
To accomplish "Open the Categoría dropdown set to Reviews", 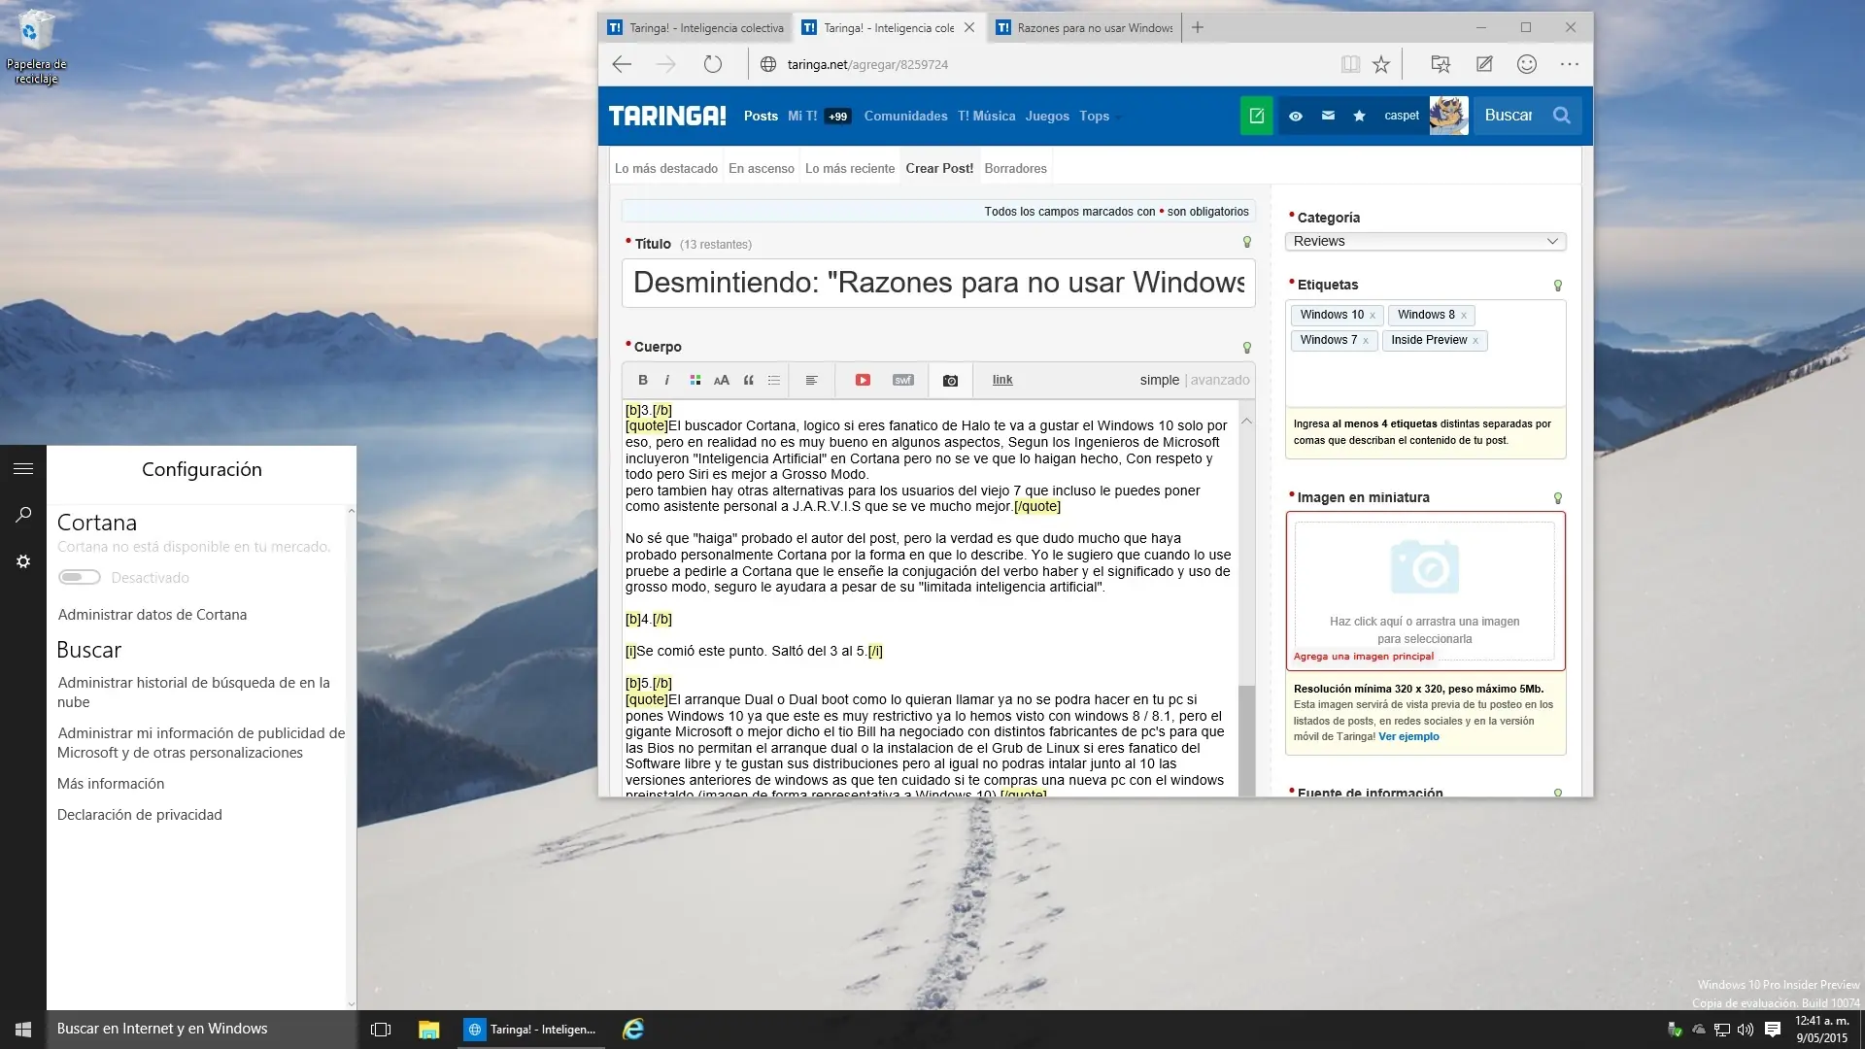I will pyautogui.click(x=1425, y=241).
